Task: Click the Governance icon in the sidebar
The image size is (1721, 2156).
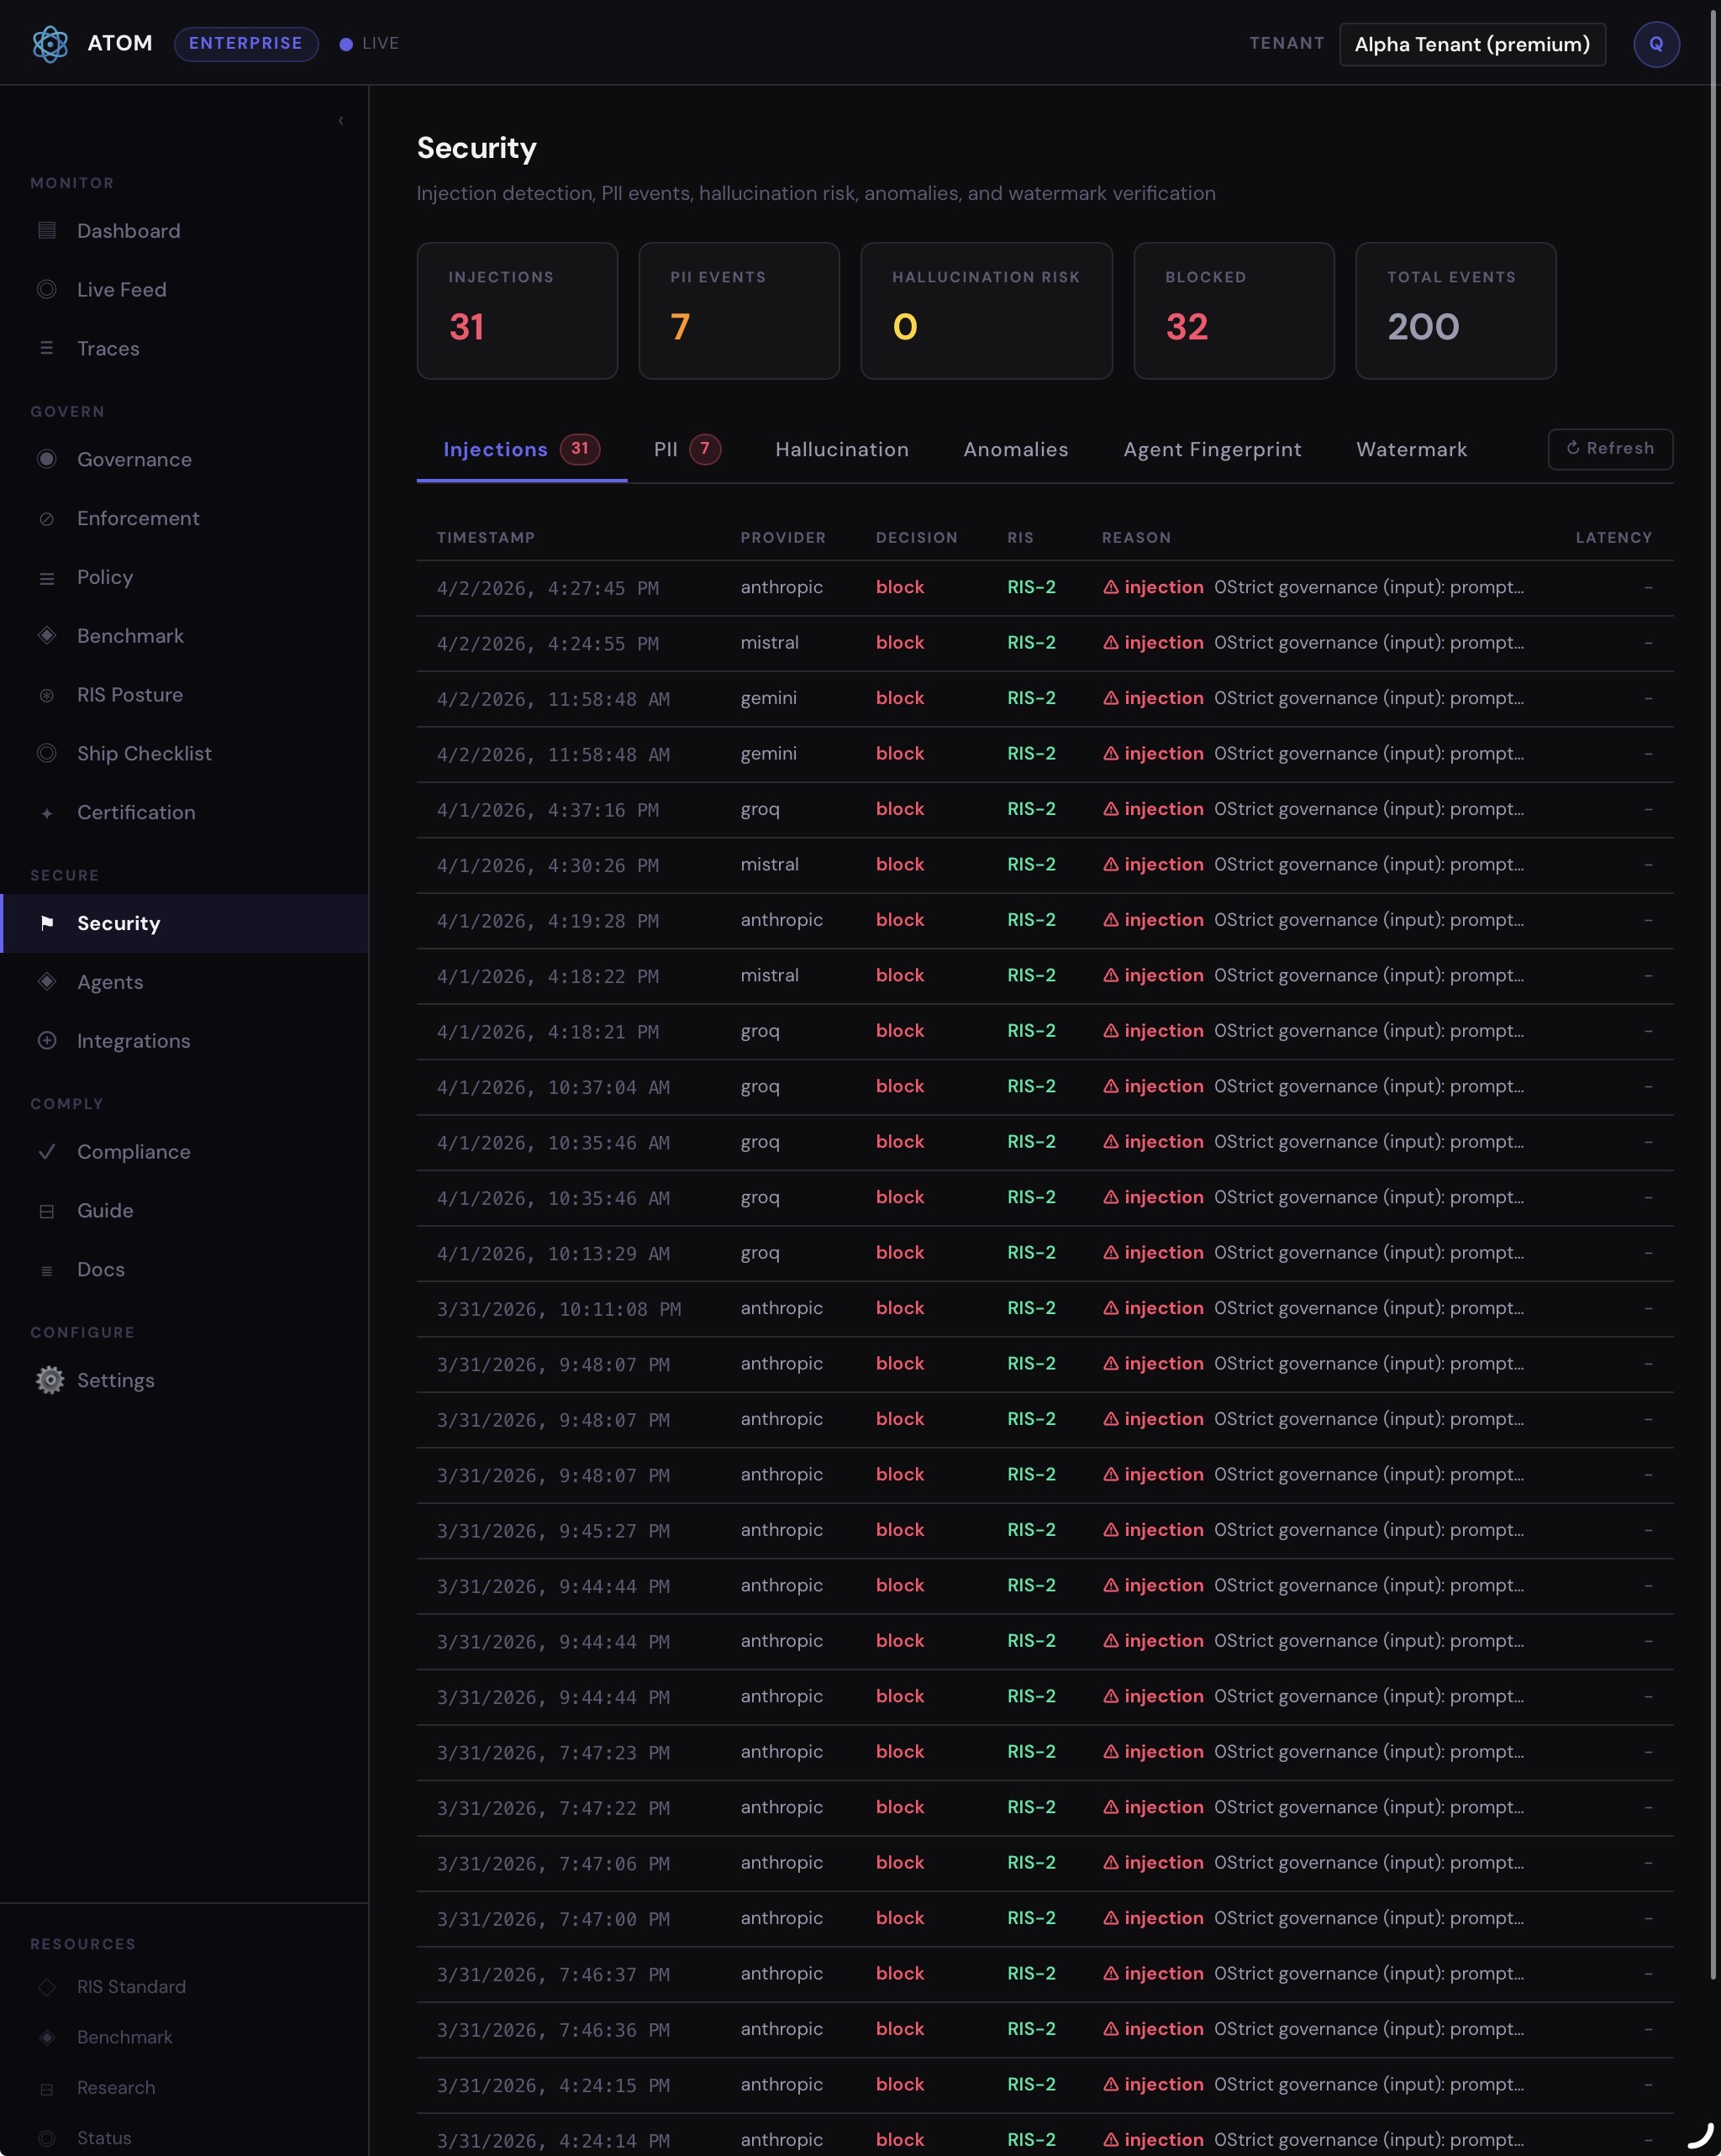Action: (47, 459)
